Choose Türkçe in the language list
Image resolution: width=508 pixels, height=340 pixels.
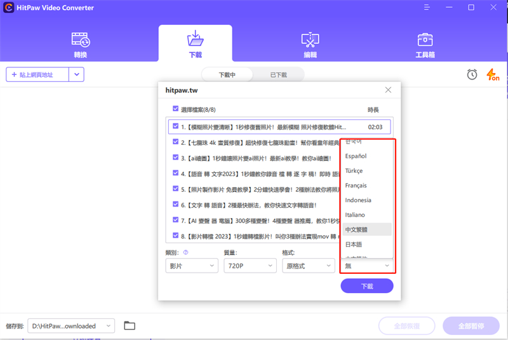click(x=367, y=170)
